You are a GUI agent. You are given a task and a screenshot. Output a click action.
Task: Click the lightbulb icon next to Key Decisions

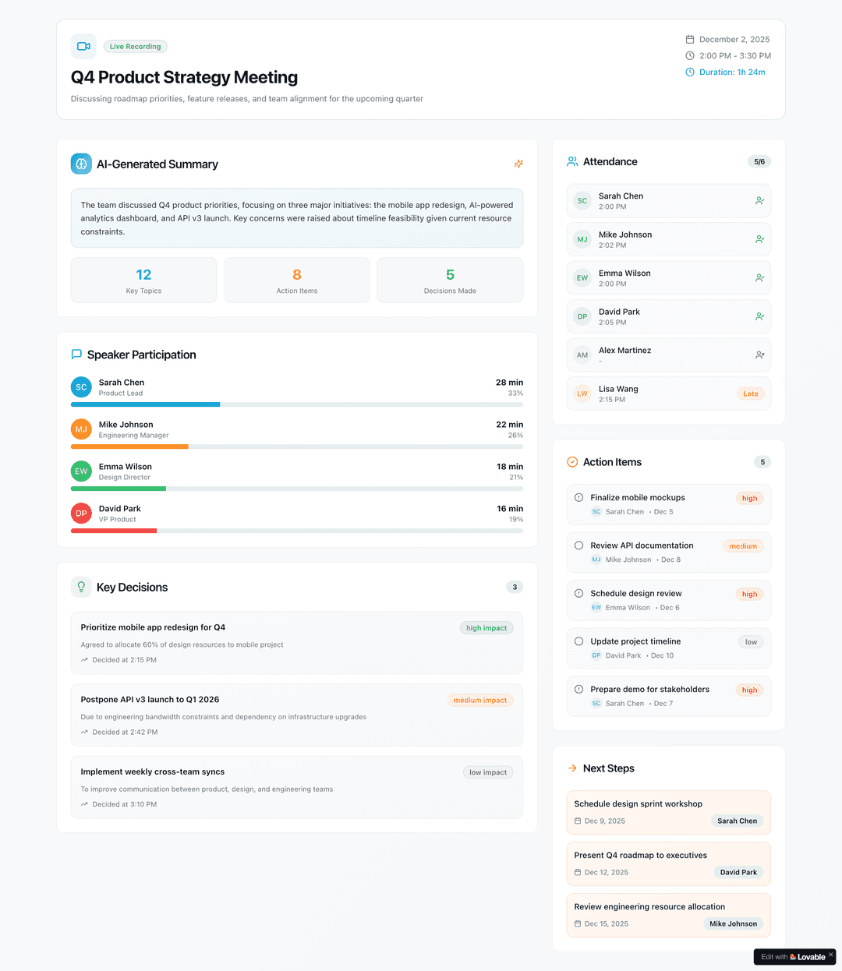point(81,587)
